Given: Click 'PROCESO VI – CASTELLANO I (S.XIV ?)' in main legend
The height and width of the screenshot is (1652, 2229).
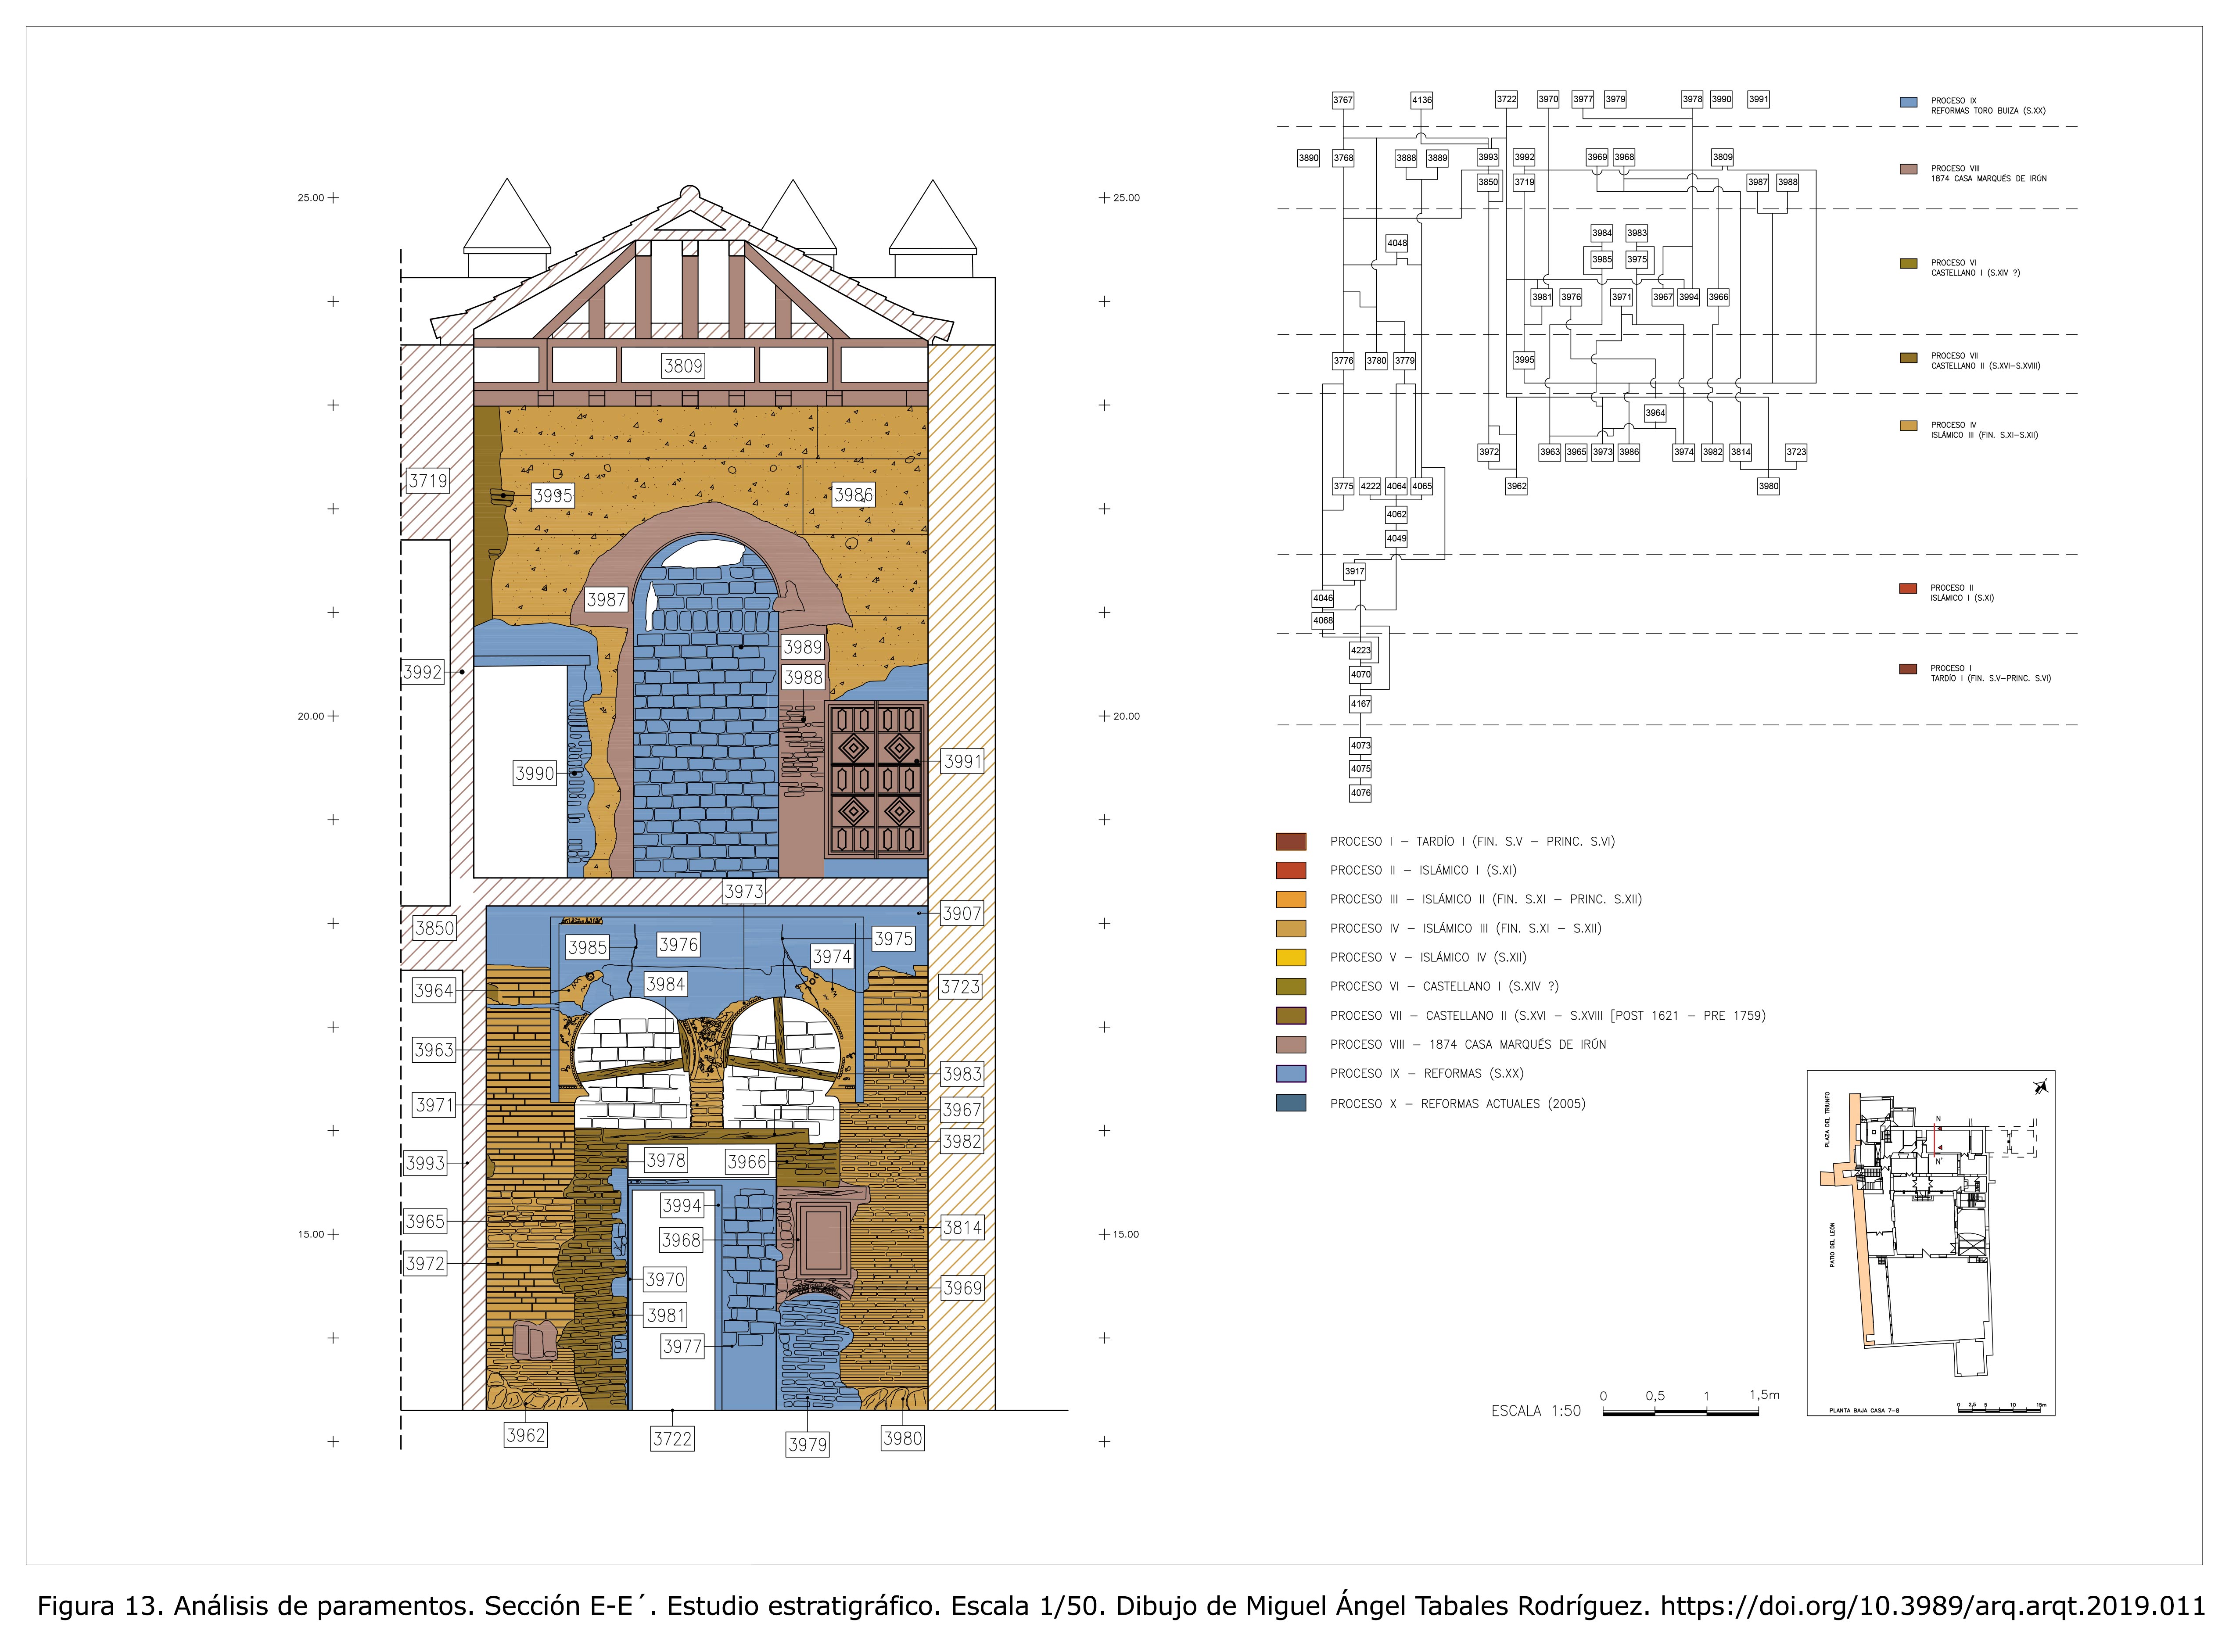Looking at the screenshot, I should (1444, 987).
